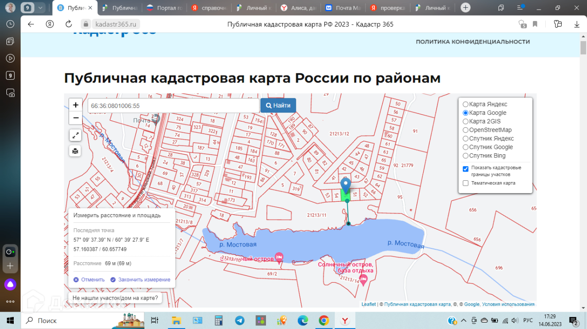The image size is (587, 329).
Task: Click the Найти search button
Action: pyautogui.click(x=278, y=105)
